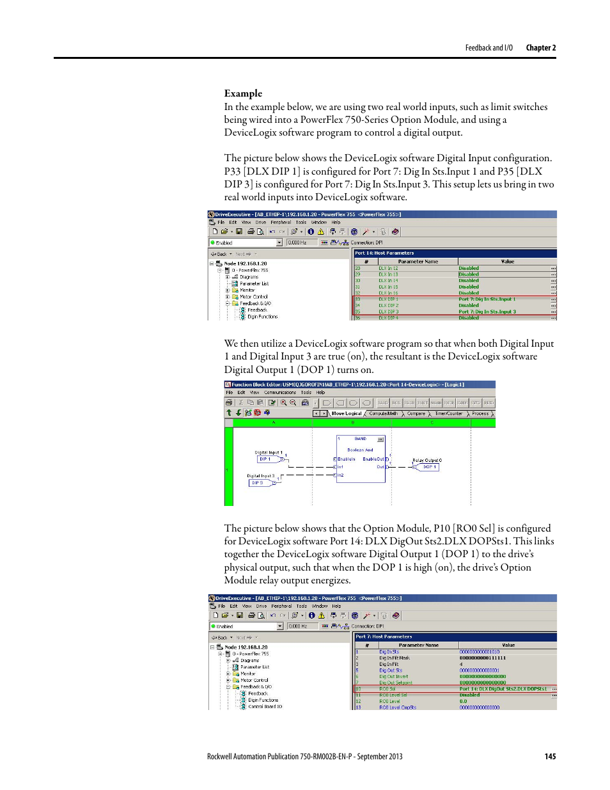Select the BOR function block button in the element toolbar

396,403
